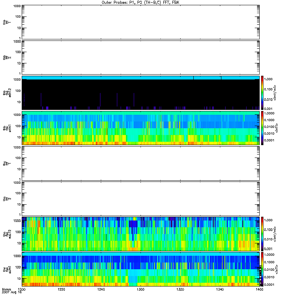Click the plot title 'Outer Probes: P1, P2'

pos(140,2)
